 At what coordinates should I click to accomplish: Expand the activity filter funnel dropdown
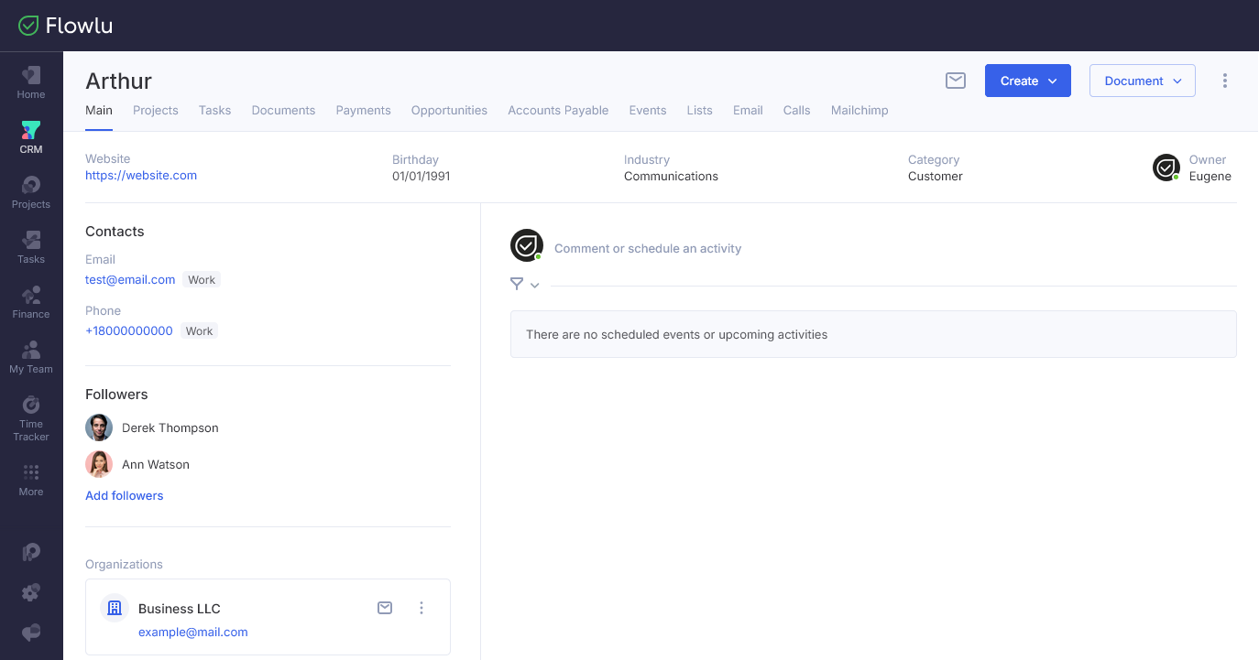(x=525, y=285)
